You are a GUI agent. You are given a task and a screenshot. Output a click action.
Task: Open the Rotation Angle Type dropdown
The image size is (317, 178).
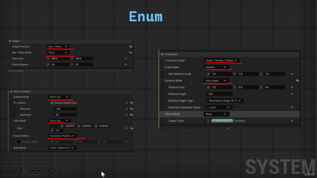pos(225,101)
